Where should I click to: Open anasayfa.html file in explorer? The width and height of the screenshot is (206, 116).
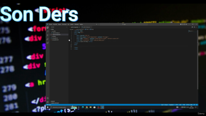point(55,40)
